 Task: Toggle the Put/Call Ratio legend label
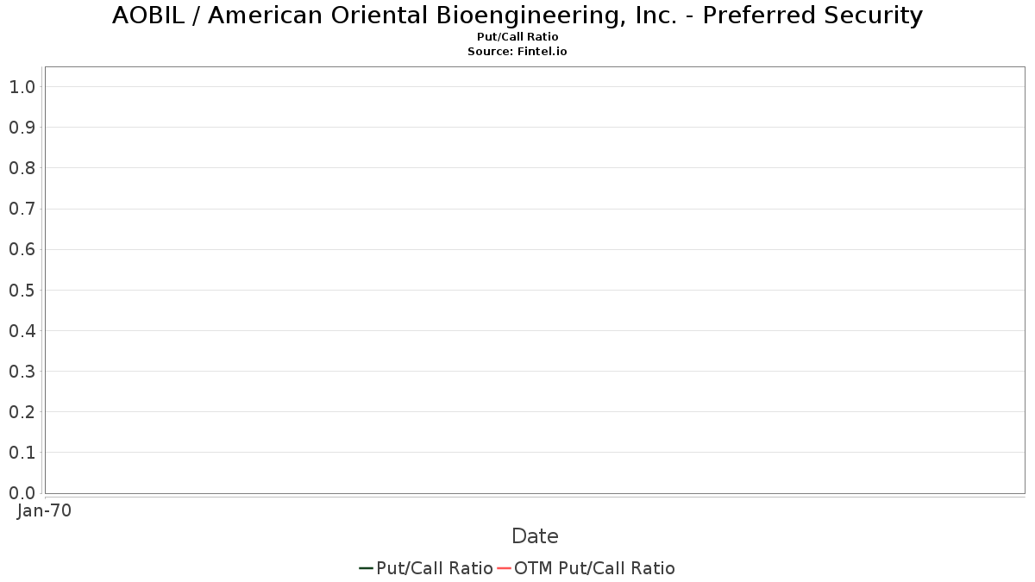coord(435,568)
